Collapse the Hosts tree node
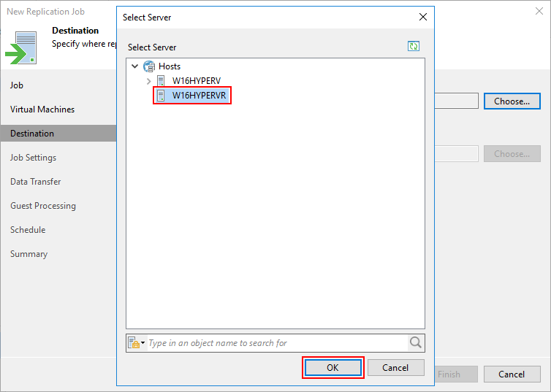The width and height of the screenshot is (551, 392). [x=135, y=66]
